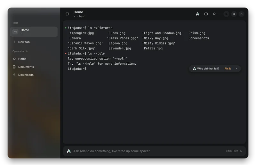Open a tab in Documents

coord(34,67)
